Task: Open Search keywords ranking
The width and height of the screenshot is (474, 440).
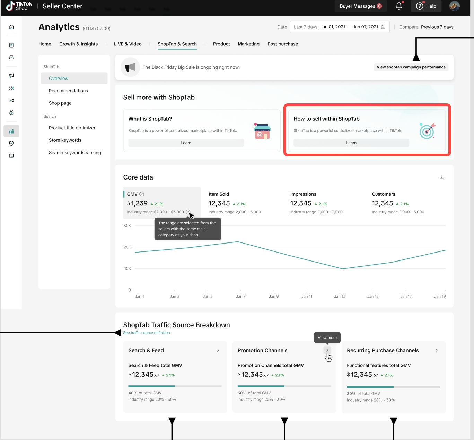Action: pyautogui.click(x=75, y=153)
